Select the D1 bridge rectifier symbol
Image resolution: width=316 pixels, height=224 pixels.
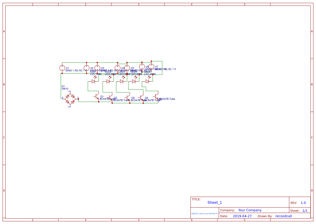coord(70,99)
